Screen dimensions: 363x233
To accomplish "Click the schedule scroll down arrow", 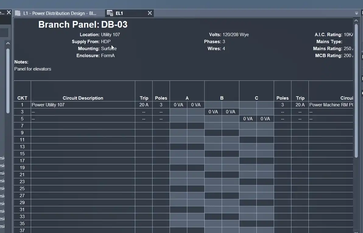I will tap(356, 230).
